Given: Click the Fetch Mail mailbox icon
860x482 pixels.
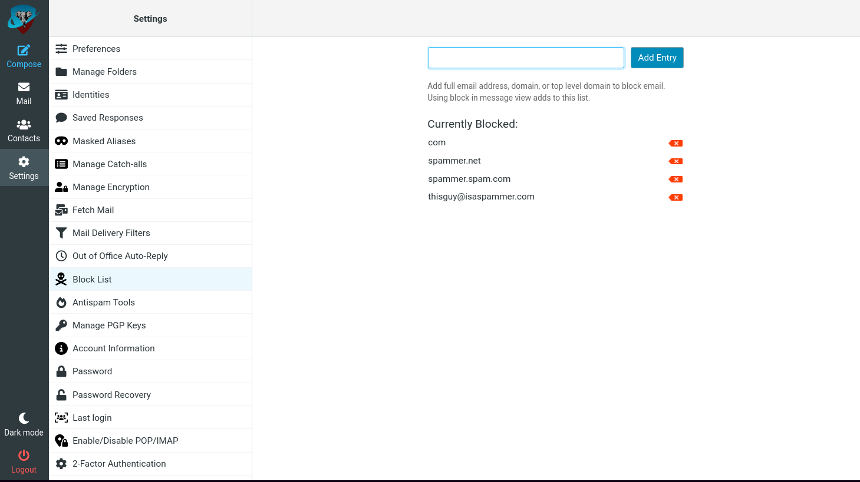Looking at the screenshot, I should coord(61,210).
